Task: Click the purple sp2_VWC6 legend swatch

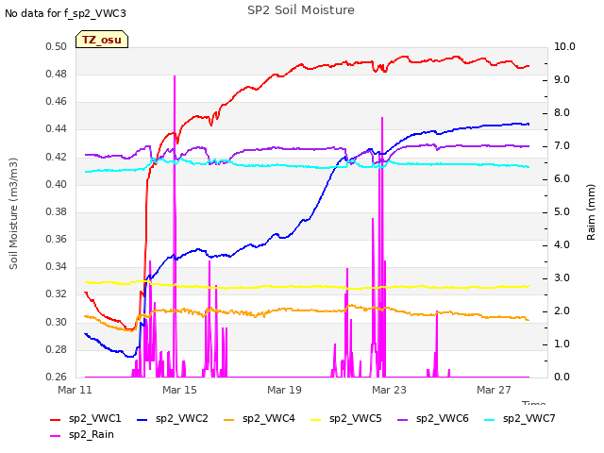Action: pos(403,419)
